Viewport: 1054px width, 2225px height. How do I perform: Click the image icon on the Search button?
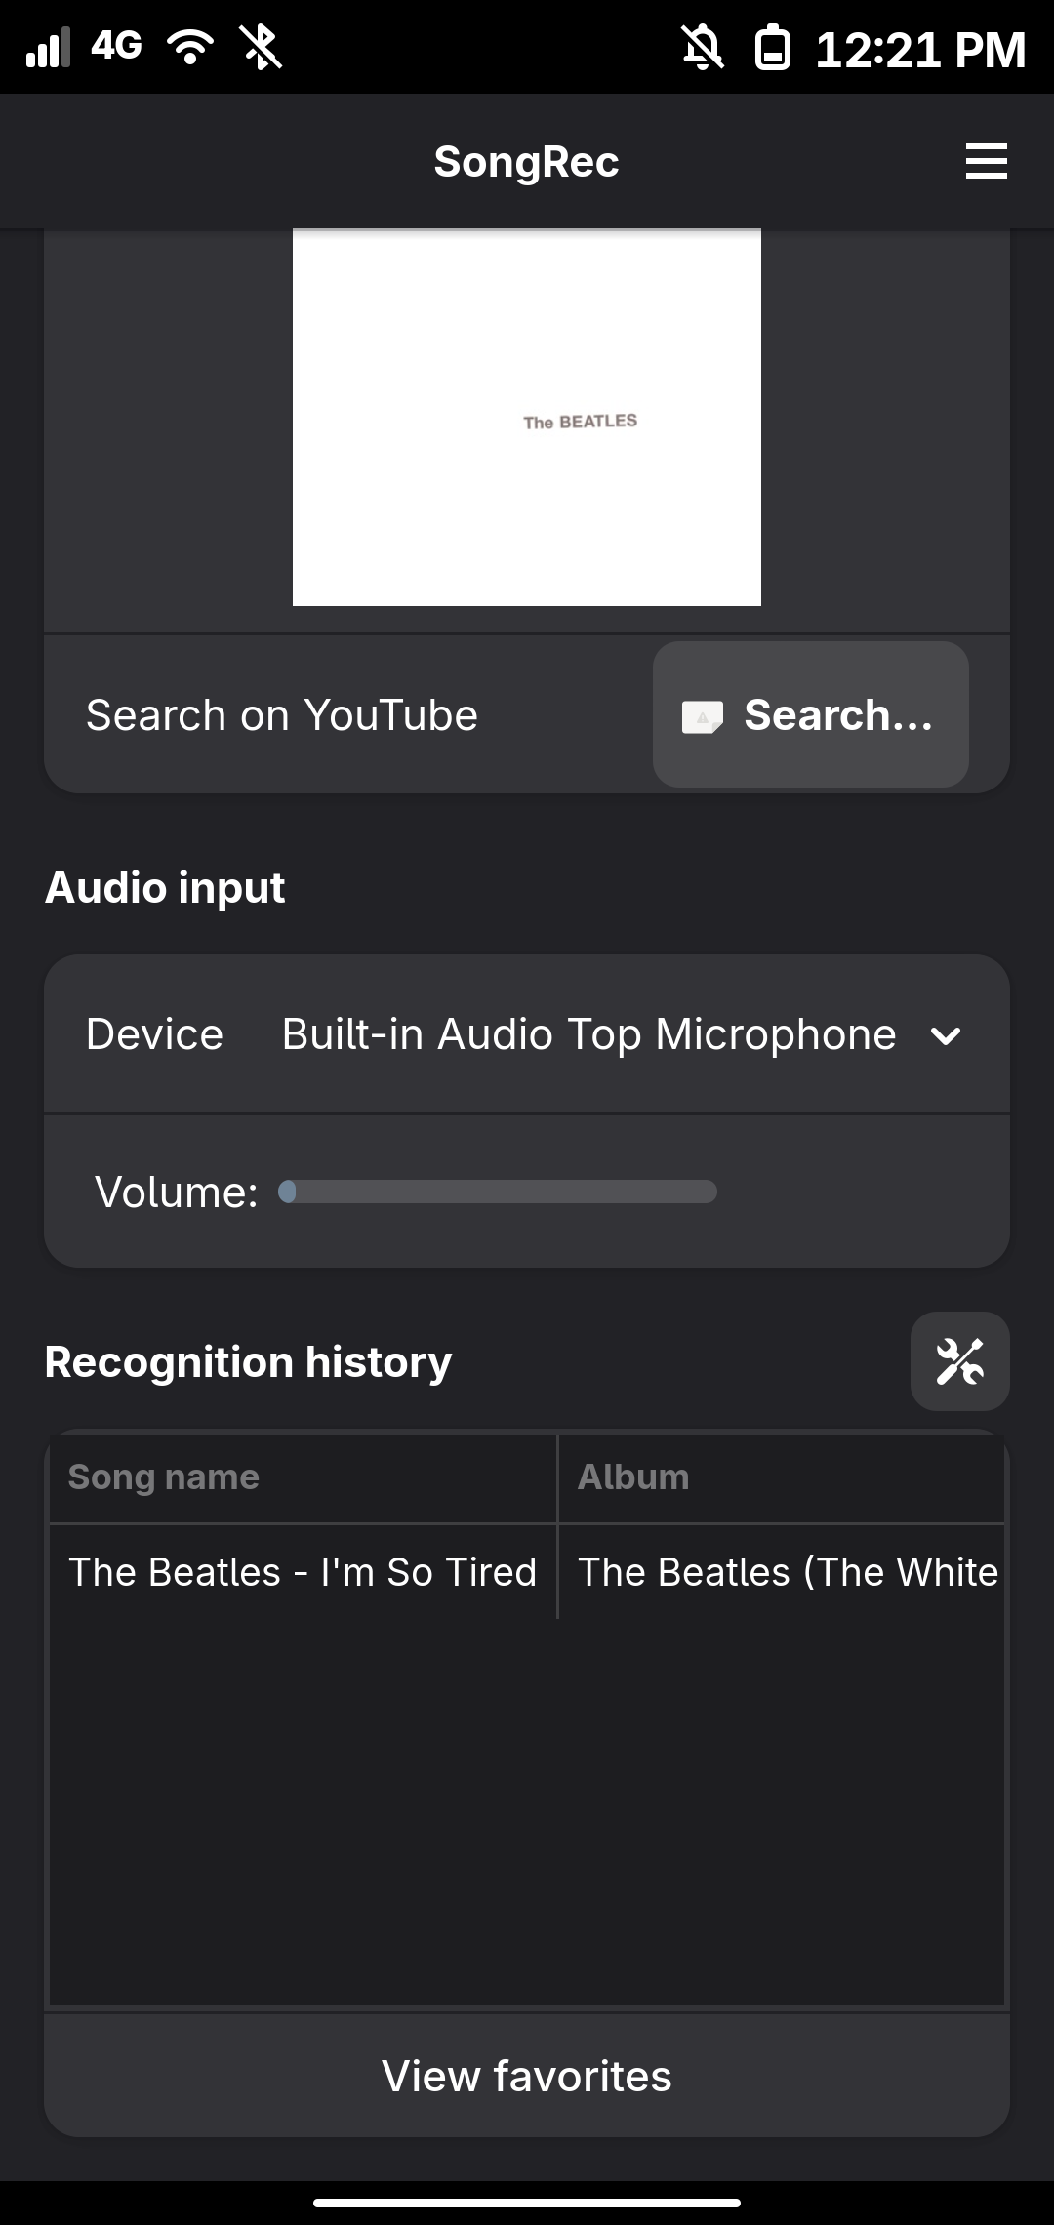pos(703,717)
